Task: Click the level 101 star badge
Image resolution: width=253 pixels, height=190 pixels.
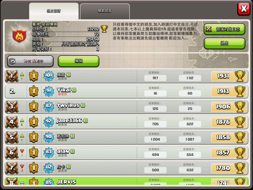Action: (x=48, y=76)
